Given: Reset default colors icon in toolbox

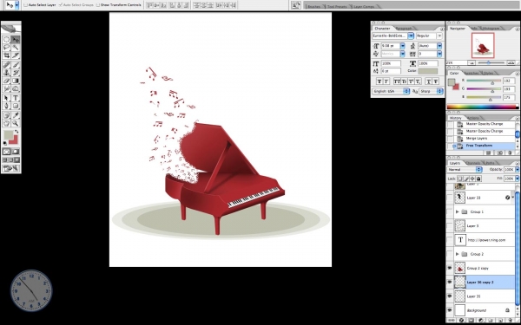Looking at the screenshot, I should [x=4, y=143].
